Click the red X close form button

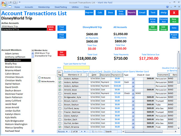[174, 13]
